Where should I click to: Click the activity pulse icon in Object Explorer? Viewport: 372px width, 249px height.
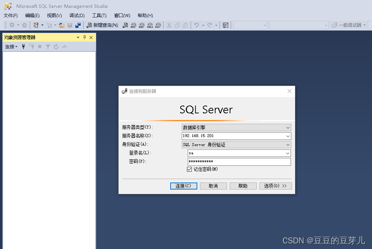tap(64, 47)
